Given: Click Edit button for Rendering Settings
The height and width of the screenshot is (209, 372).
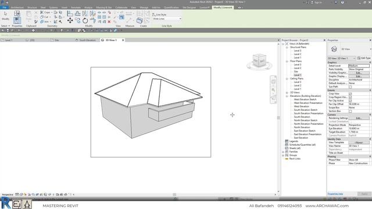Looking at the screenshot, I should point(359,118).
